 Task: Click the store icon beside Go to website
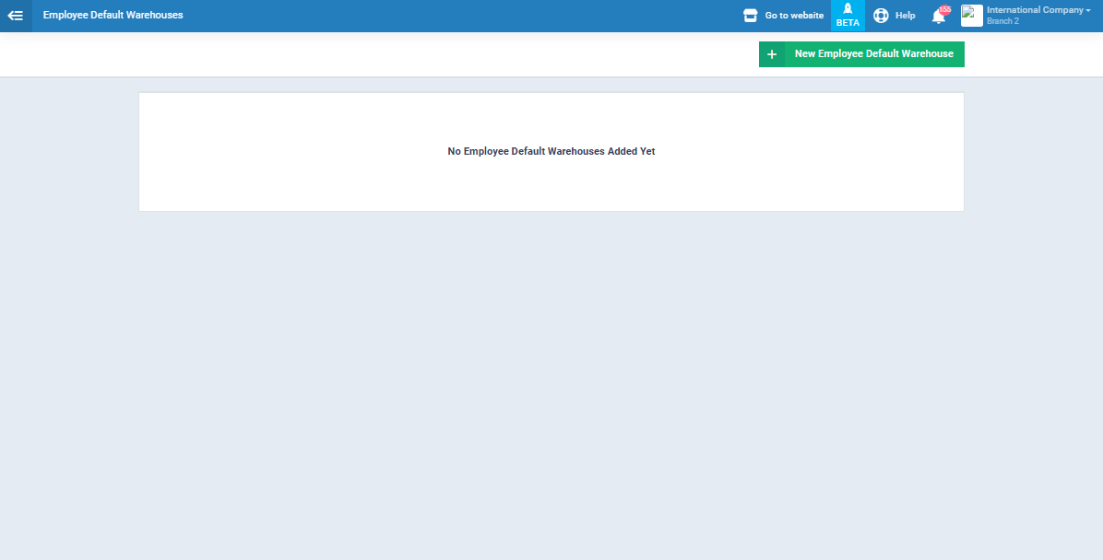750,16
